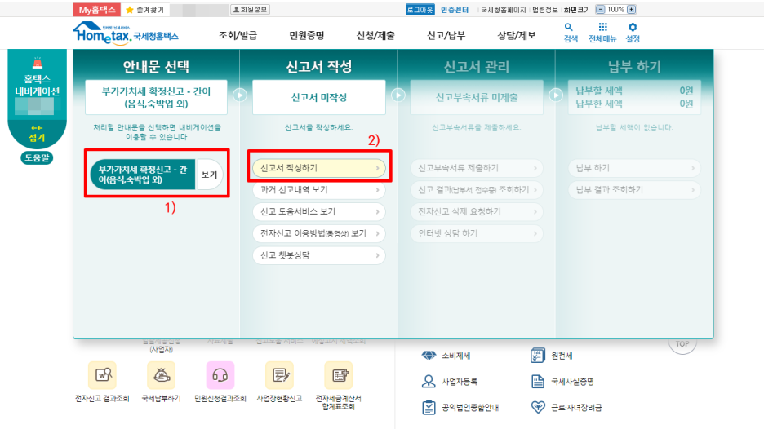Click 전자세금계산서 합계표조회 icon
Screen dimensions: 764x429
339,375
